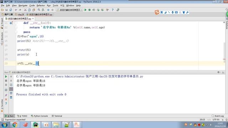Click the Save All toolbar icon
The height and width of the screenshot is (128, 228).
tap(6, 10)
